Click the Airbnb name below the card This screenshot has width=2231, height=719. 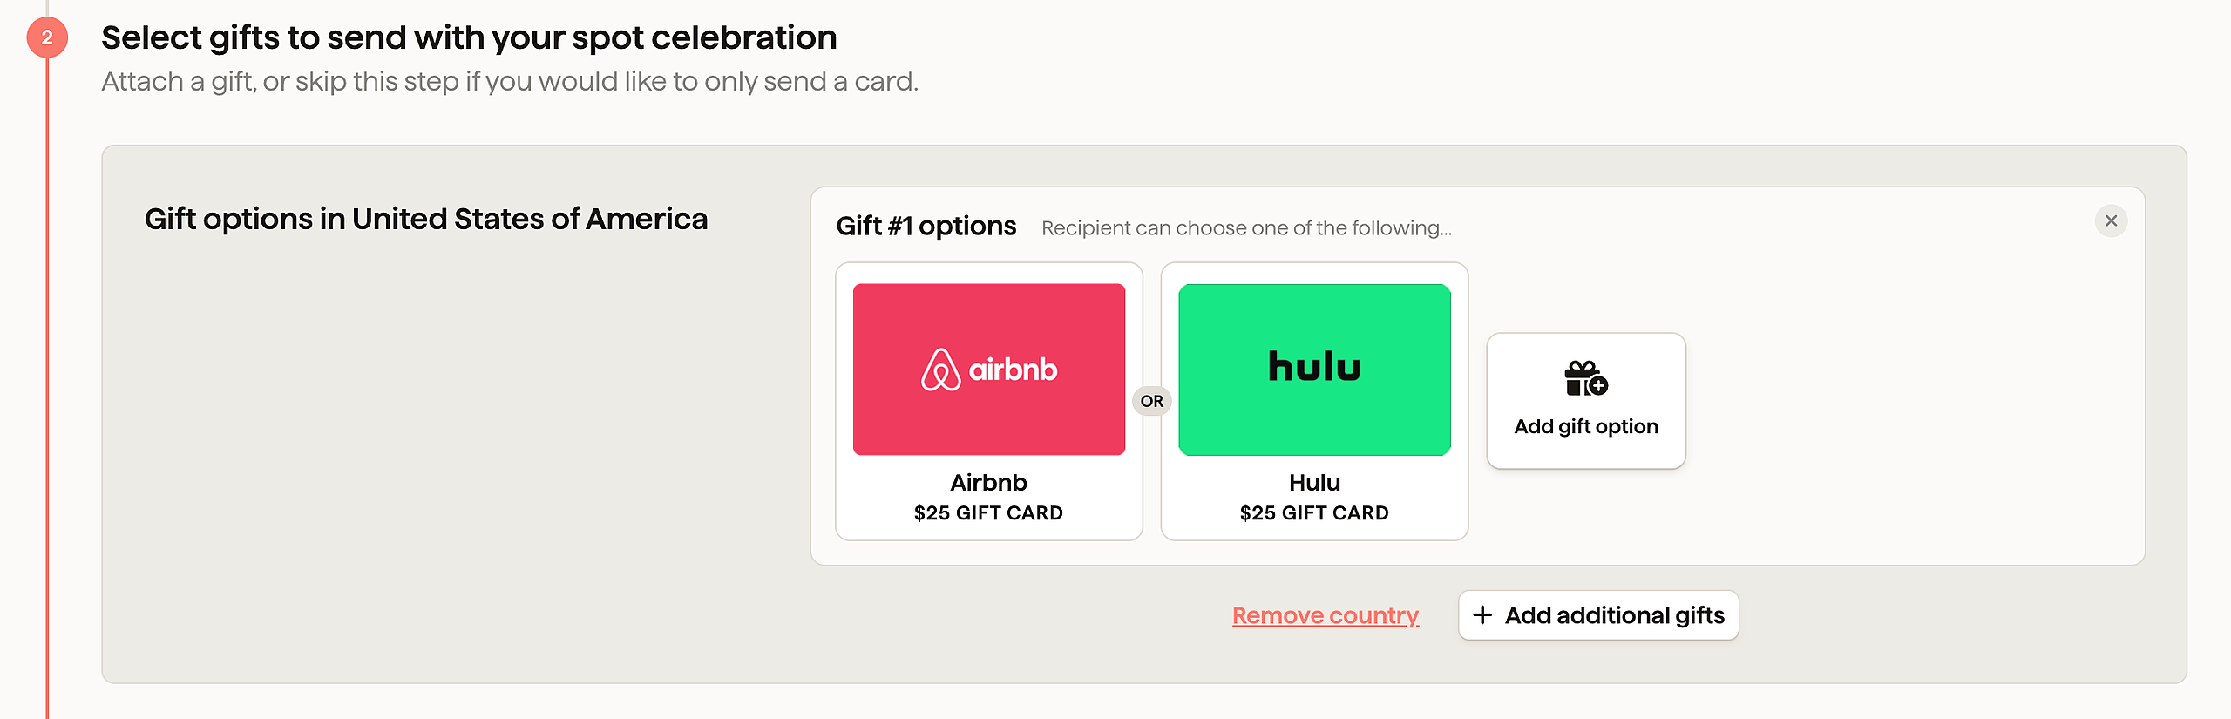(988, 483)
